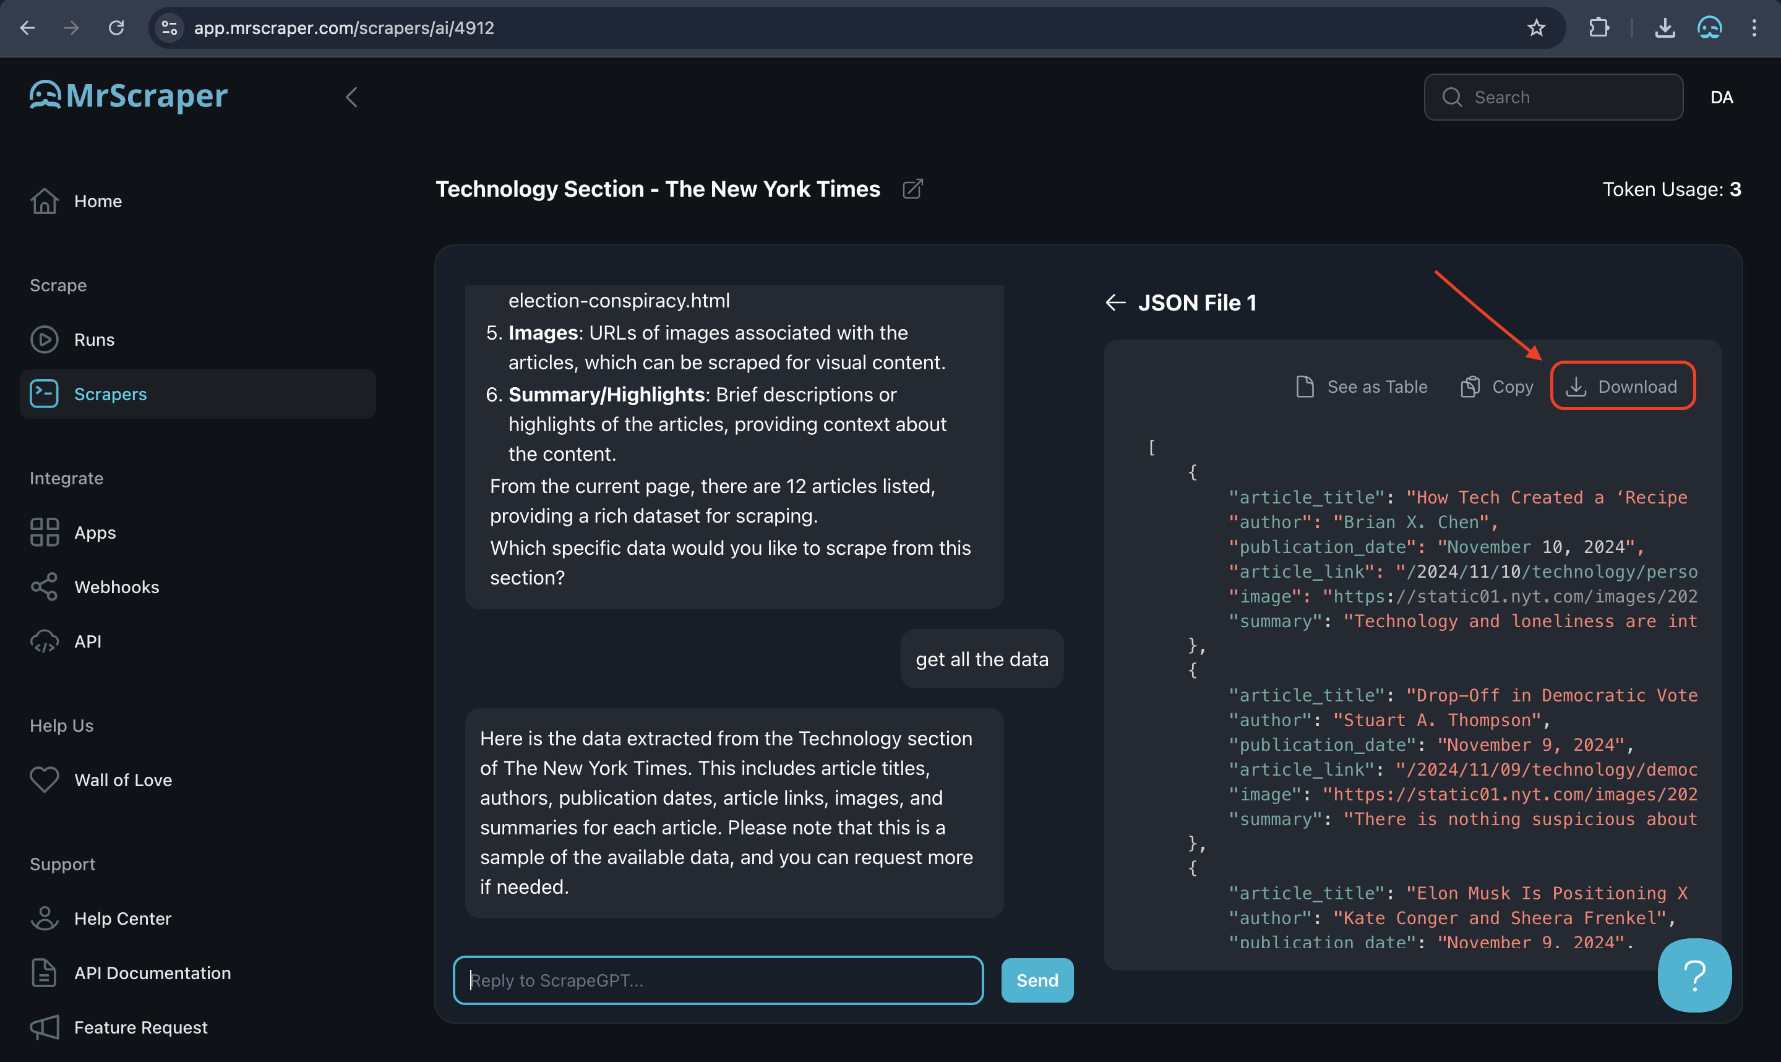The height and width of the screenshot is (1062, 1781).
Task: Click the Send button in chat
Action: pos(1037,978)
